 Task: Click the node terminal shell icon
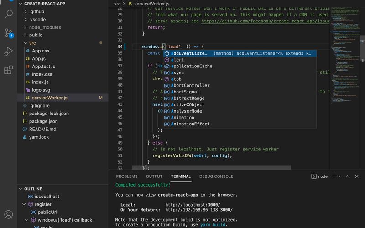314,176
